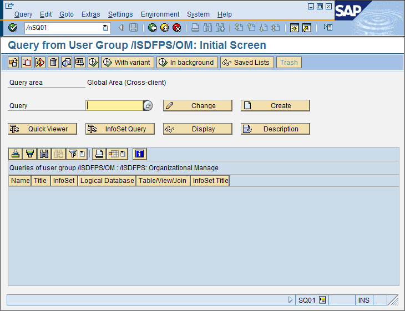This screenshot has width=405, height=311.
Task: Click the Find Next binoculars icon in standard toolbar
Action: (x=220, y=28)
